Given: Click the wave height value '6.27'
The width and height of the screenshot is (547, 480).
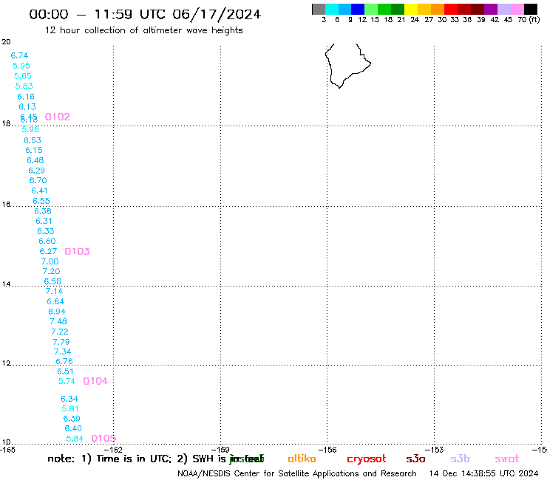Looking at the screenshot, I should (x=48, y=251).
